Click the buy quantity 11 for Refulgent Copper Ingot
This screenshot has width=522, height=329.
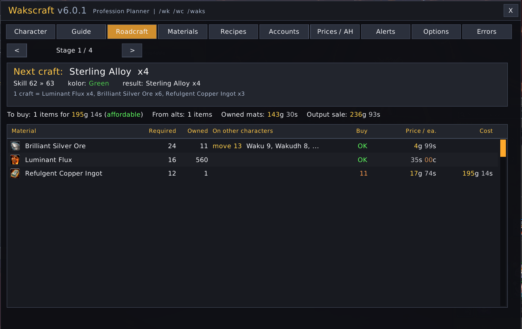[x=364, y=173]
